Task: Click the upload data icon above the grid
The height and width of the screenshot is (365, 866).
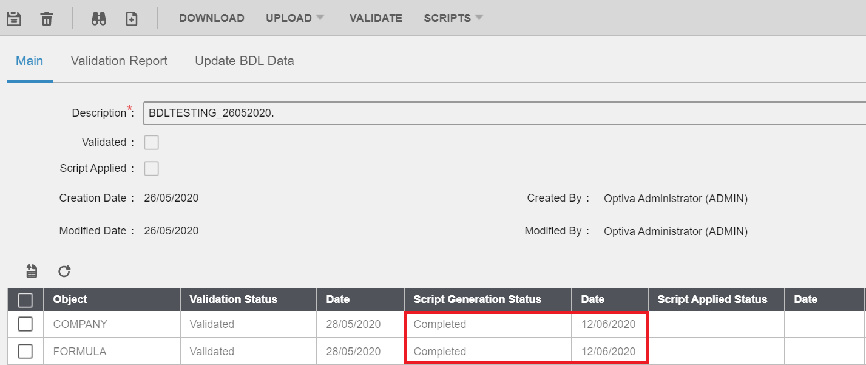Action: pyautogui.click(x=31, y=271)
